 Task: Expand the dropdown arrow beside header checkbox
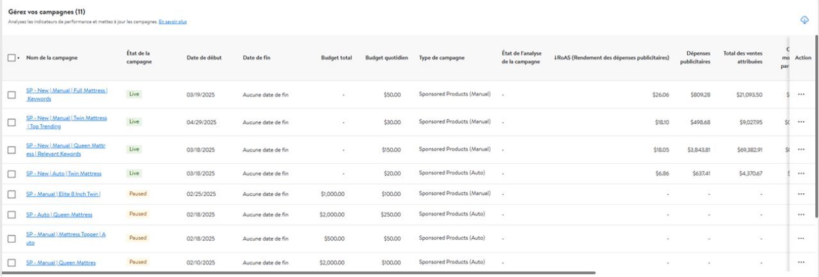(19, 58)
